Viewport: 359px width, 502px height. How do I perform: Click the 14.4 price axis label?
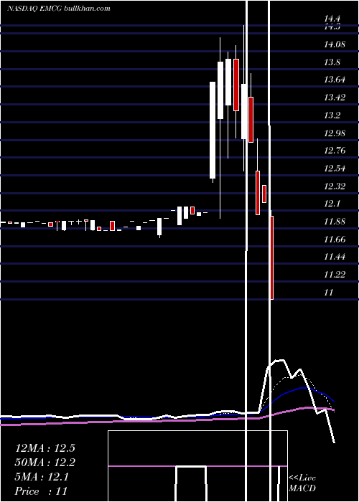point(332,19)
